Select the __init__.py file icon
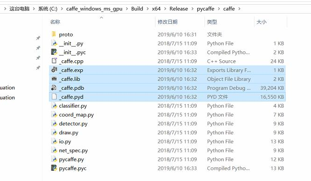Screen dimensions: 311x181 [x=54, y=43]
